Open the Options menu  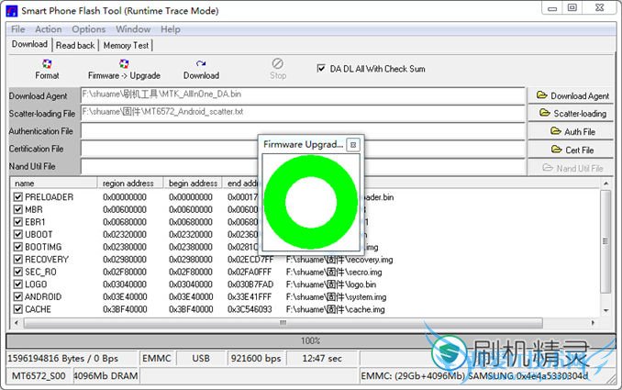pos(89,29)
